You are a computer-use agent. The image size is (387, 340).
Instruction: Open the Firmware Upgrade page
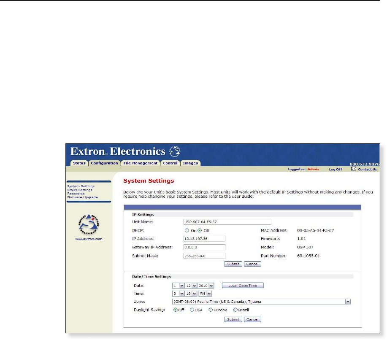point(82,197)
